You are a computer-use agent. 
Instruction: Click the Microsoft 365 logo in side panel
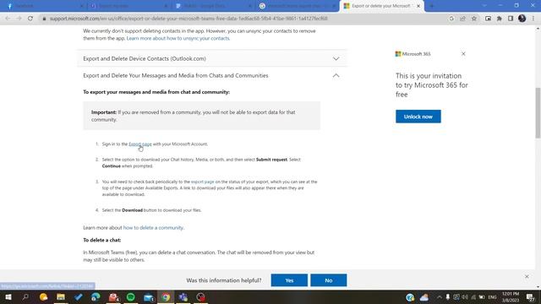click(x=413, y=54)
